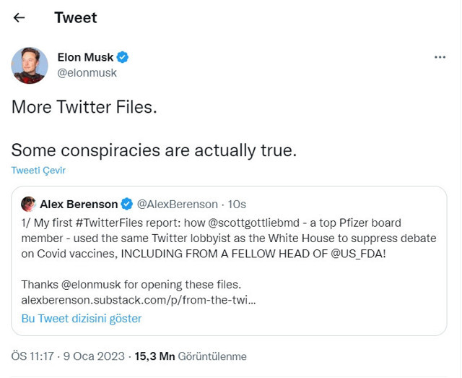Click Alex Berenson's verified badge
462x378 pixels.
(126, 204)
